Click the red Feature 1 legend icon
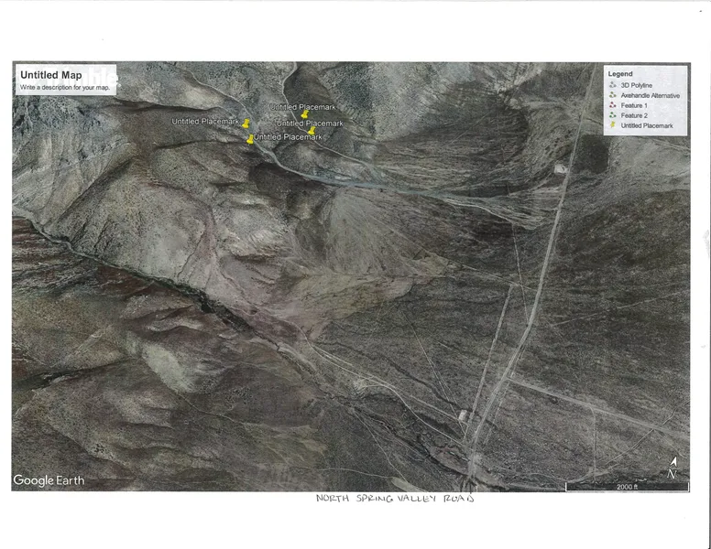This screenshot has height=549, width=711. pos(612,105)
